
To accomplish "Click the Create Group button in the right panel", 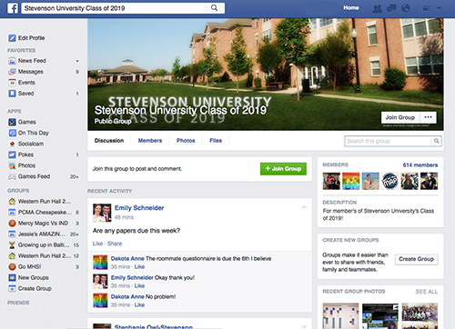I will [x=417, y=259].
